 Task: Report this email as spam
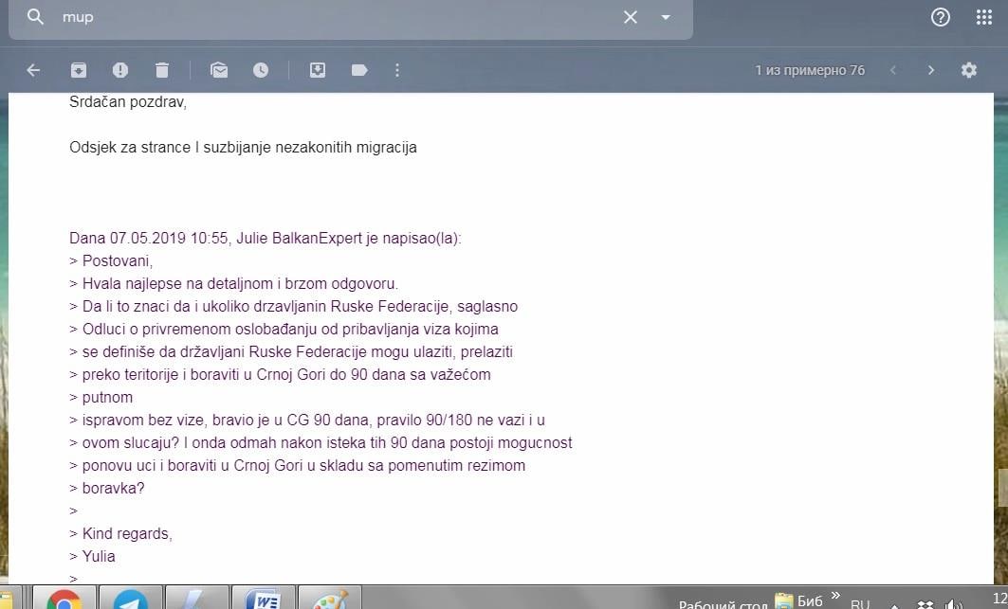point(120,70)
